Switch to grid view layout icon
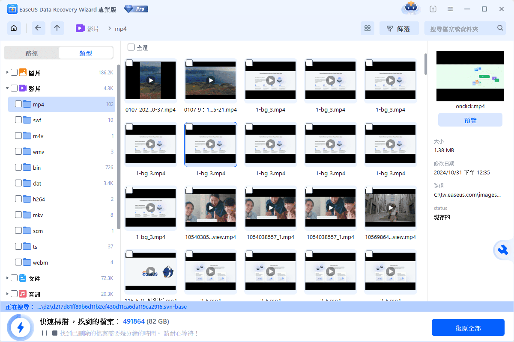The height and width of the screenshot is (342, 514). point(367,29)
